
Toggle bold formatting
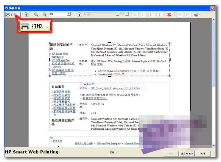pyautogui.click(x=135, y=14)
